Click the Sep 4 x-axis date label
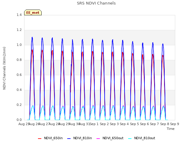The image size is (193, 144). tap(124, 124)
